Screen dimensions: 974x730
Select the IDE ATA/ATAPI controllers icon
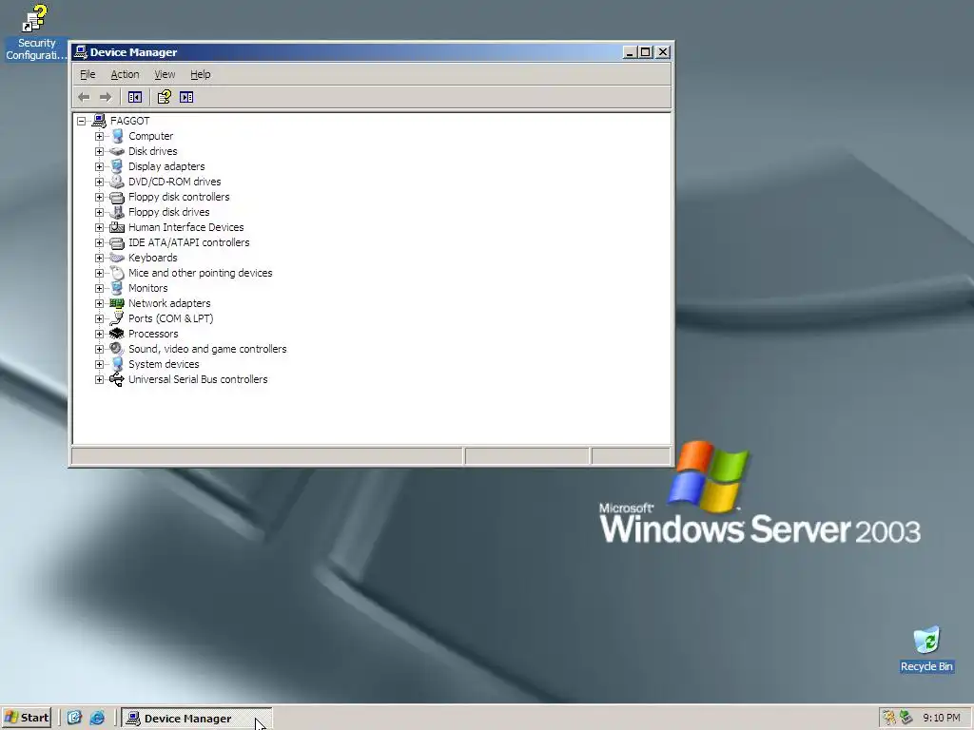117,242
